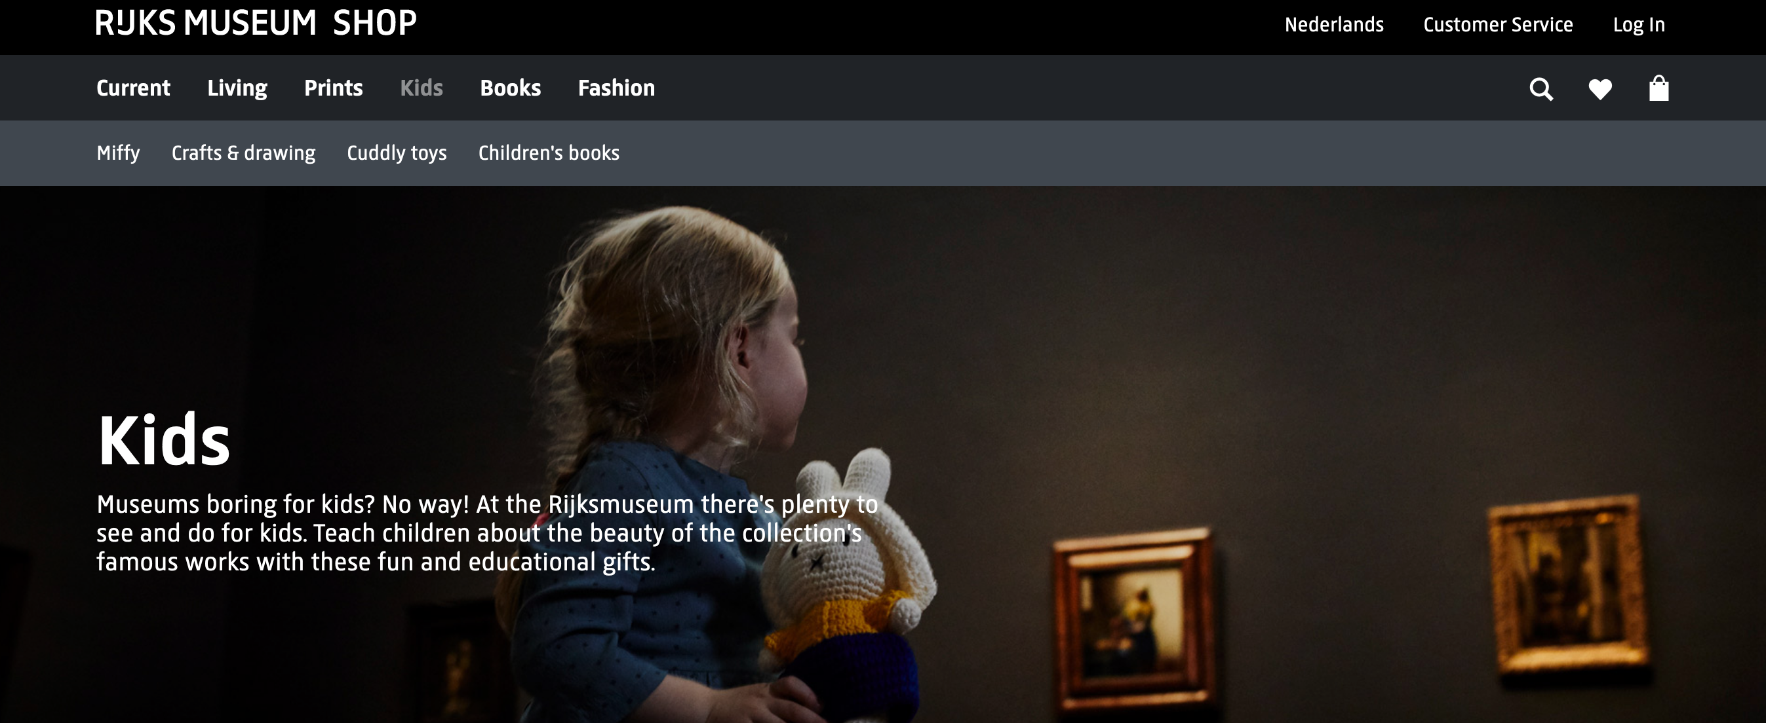Open the Fashion category
This screenshot has width=1766, height=723.
click(x=616, y=88)
